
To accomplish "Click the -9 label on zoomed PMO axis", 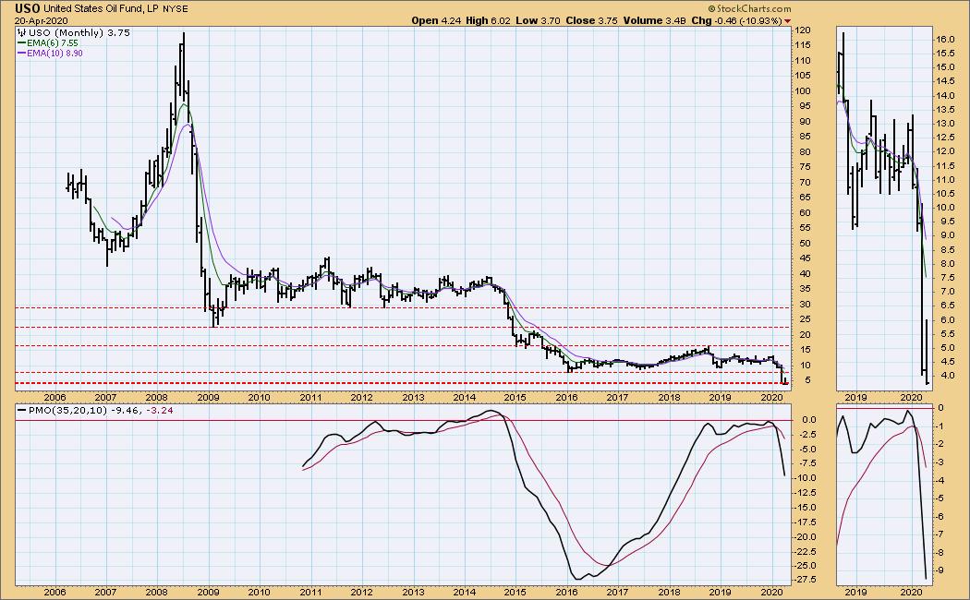I will tap(940, 571).
